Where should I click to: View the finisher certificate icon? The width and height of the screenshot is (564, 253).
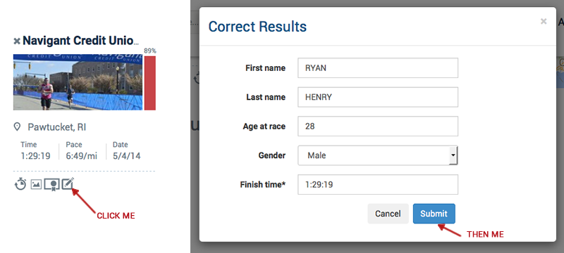(51, 185)
